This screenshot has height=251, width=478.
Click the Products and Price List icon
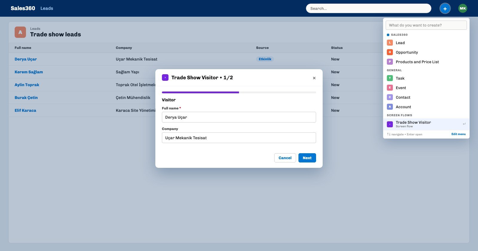click(390, 62)
